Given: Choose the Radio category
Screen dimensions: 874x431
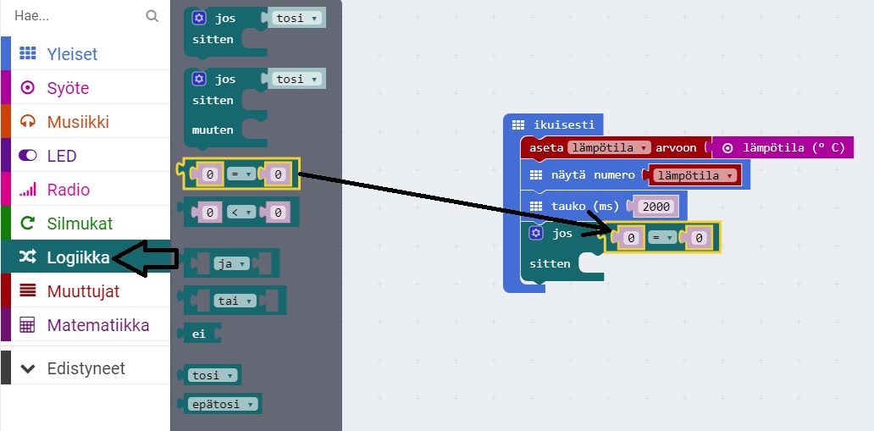Looking at the screenshot, I should click(68, 189).
